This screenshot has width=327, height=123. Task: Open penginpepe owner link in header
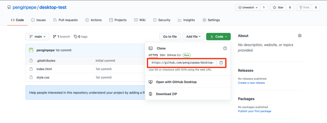tap(24, 7)
